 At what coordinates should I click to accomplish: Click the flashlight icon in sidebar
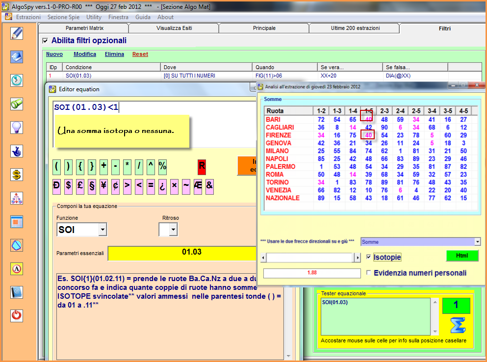17,103
